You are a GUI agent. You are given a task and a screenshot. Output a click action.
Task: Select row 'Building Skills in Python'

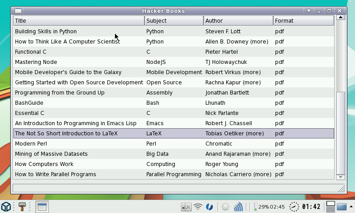click(174, 32)
